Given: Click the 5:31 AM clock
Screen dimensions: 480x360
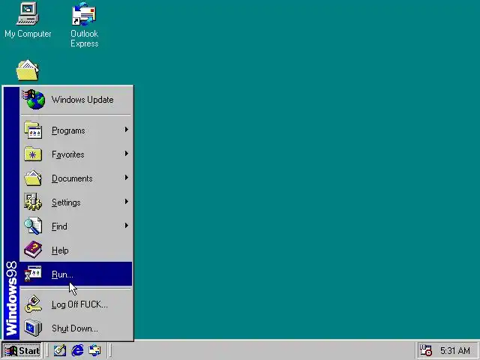Looking at the screenshot, I should (x=455, y=351).
